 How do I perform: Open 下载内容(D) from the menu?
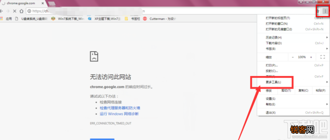click(293, 43)
